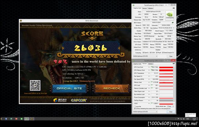This screenshot has width=199, height=127.
Task: Click the Bus Interface question mark
Action: (x=173, y=28)
